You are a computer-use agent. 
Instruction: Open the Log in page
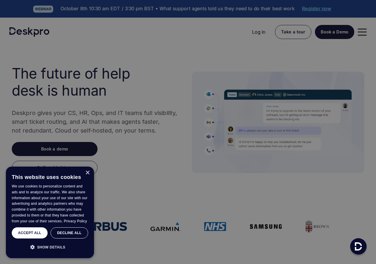(x=258, y=32)
